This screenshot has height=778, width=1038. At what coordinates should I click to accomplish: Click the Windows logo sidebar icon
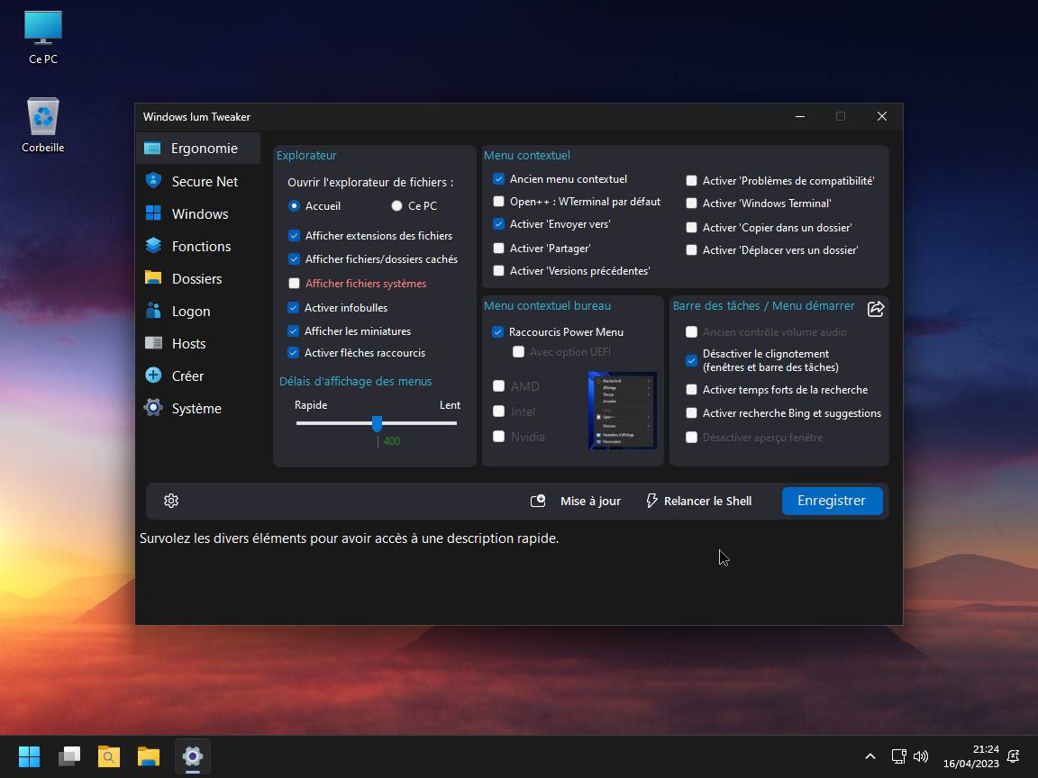[x=153, y=213]
